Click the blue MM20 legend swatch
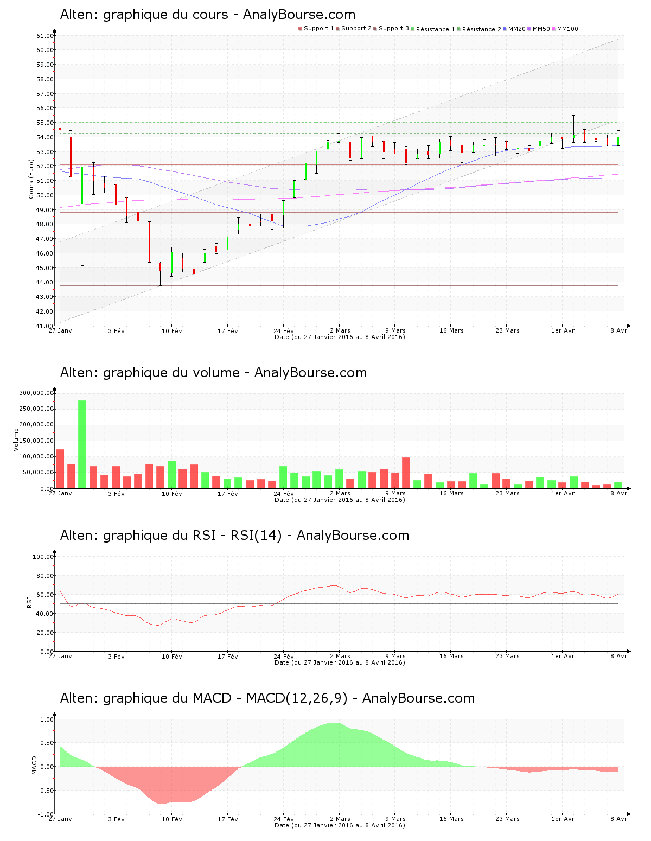The width and height of the screenshot is (651, 841). click(506, 29)
